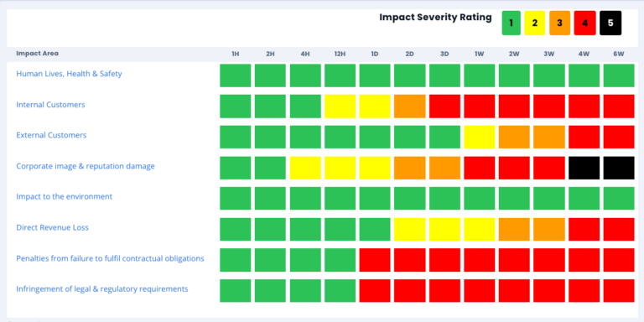644x322 pixels.
Task: Select Human Lives 6W green cell
Action: (x=619, y=75)
